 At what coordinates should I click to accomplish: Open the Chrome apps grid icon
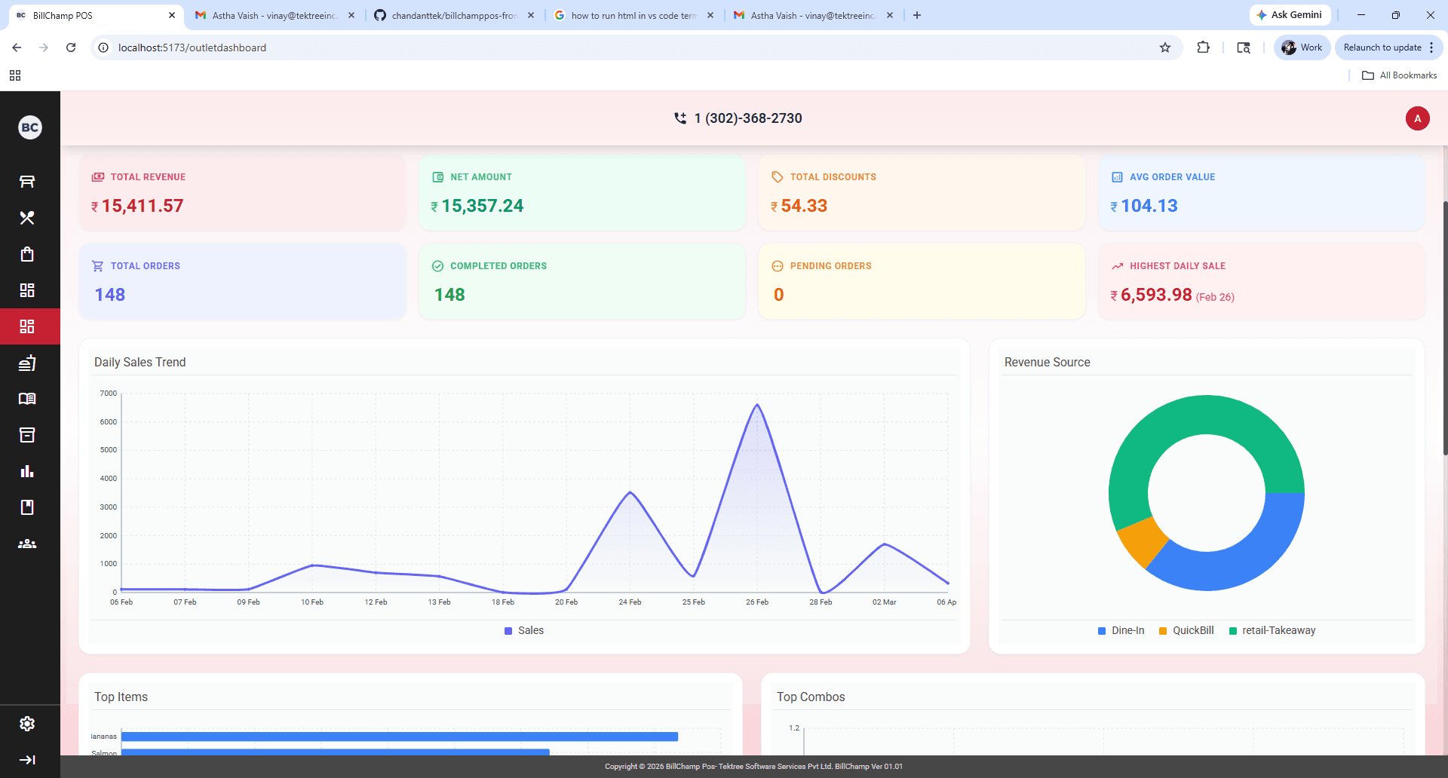[15, 75]
